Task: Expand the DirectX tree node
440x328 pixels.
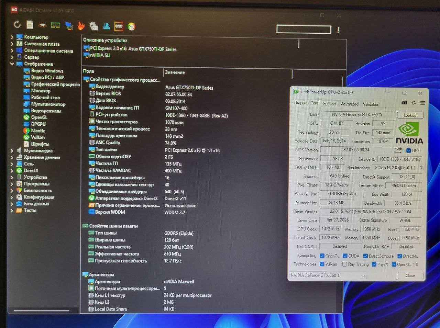Action: click(12, 171)
